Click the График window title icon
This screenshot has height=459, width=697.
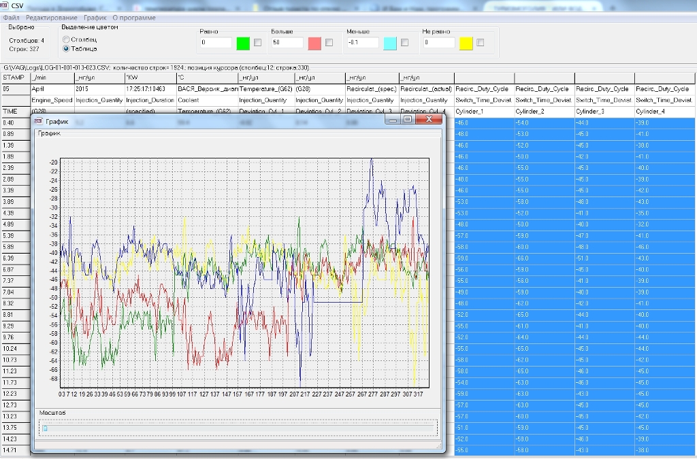39,121
